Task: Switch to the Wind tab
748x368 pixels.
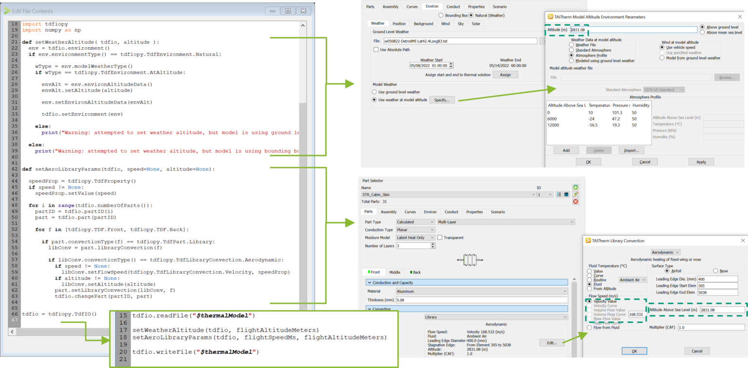Action: point(445,23)
